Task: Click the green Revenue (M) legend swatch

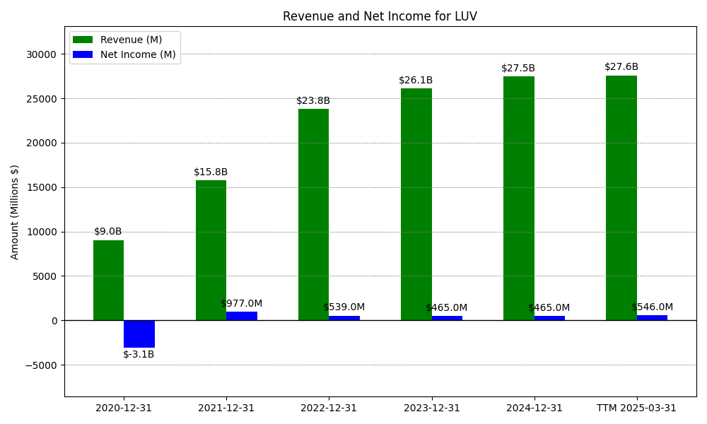Action: click(83, 40)
